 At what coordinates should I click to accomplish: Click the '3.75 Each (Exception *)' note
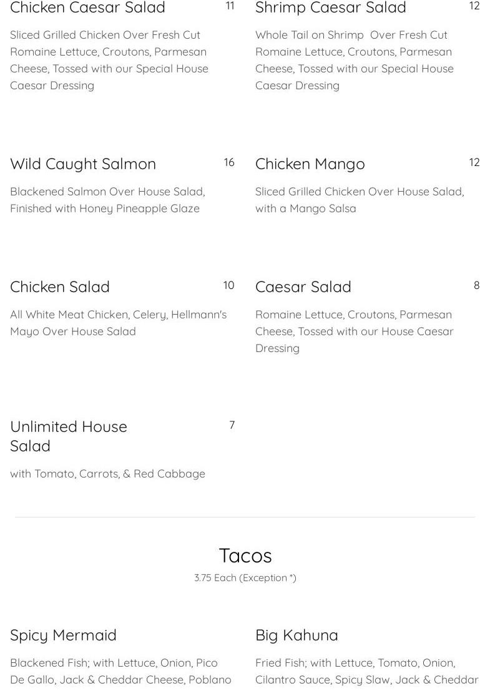pyautogui.click(x=245, y=578)
